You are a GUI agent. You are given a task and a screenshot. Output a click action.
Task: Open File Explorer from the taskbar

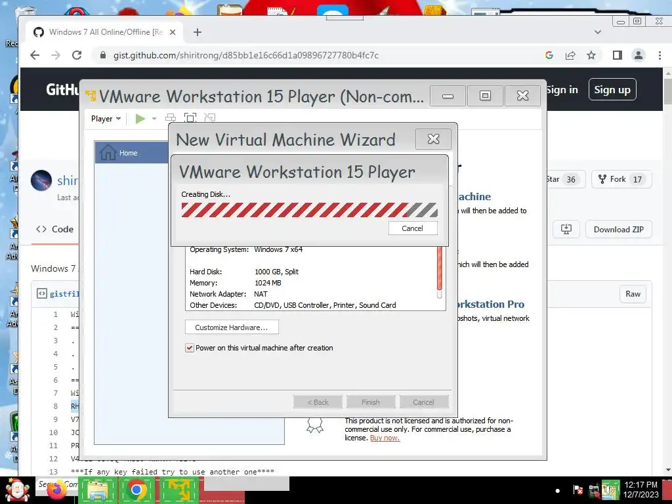(98, 490)
